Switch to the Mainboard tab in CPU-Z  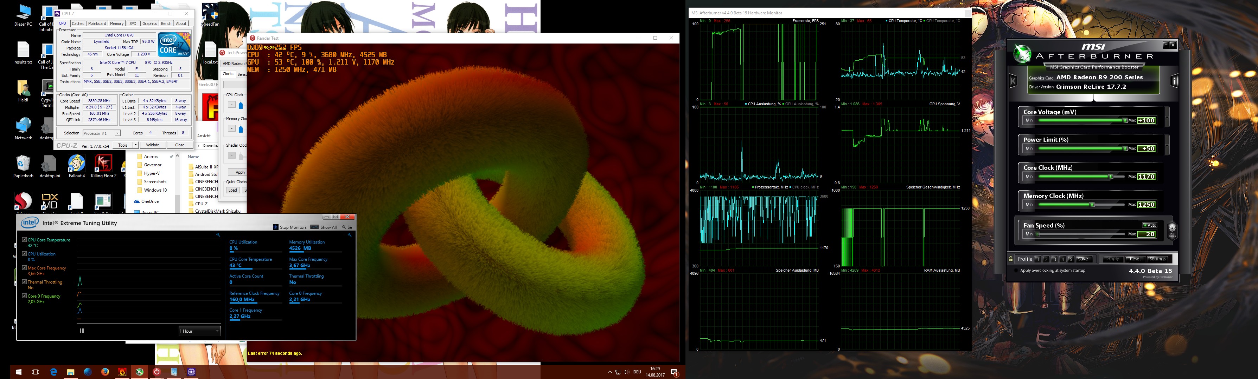[97, 24]
